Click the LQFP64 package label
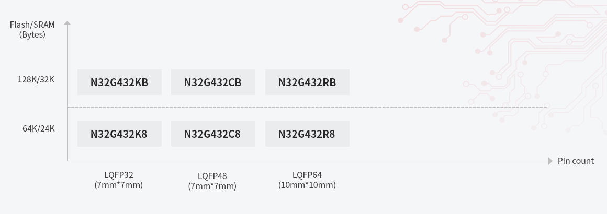The width and height of the screenshot is (607, 214). coord(307,175)
